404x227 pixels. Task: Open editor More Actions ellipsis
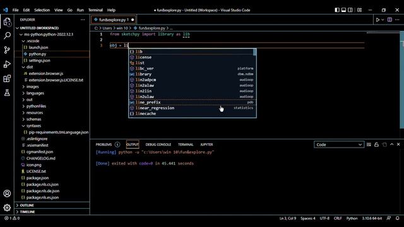[x=397, y=20]
